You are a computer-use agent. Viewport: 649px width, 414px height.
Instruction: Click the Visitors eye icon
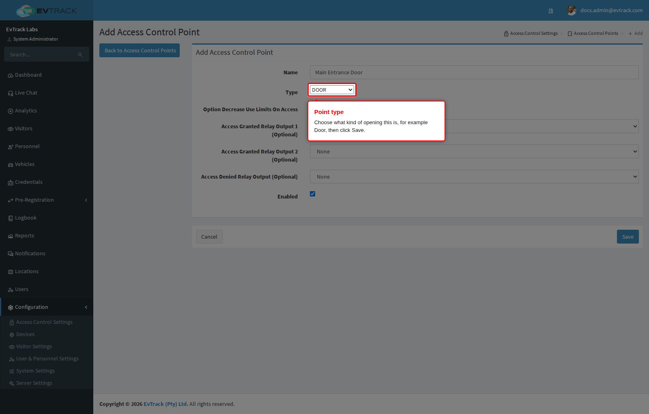pos(11,129)
